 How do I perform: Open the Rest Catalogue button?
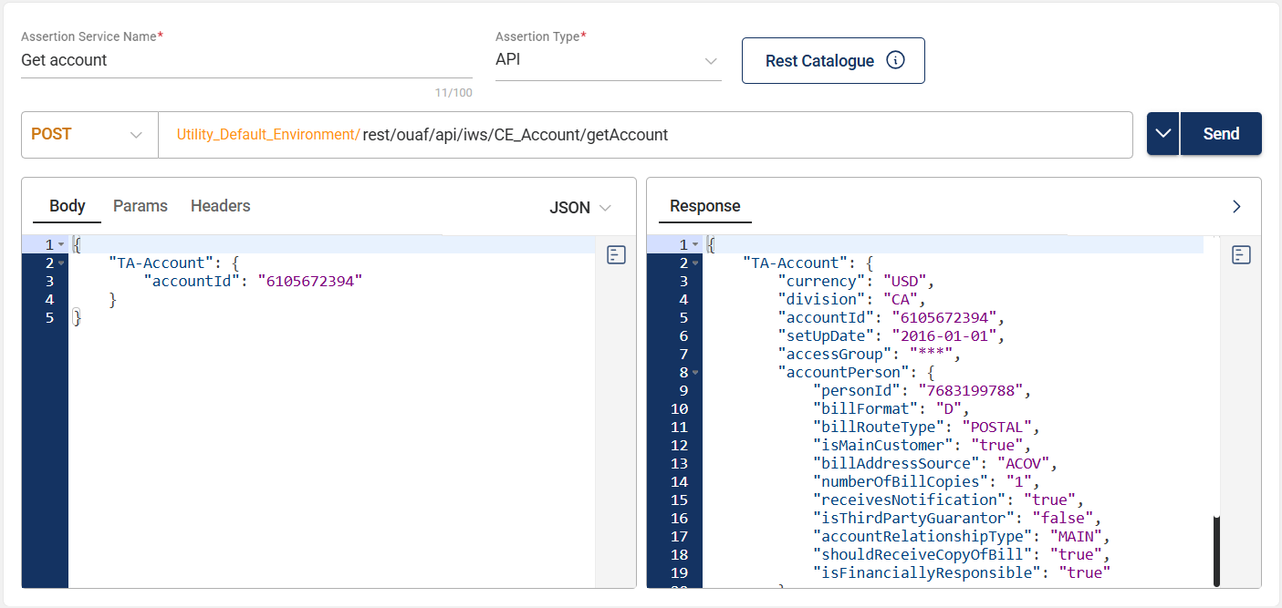(819, 61)
